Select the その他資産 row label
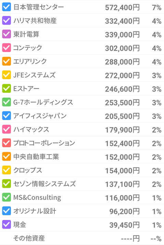Image resolution: width=164 pixels, height=245 pixels. (29, 238)
